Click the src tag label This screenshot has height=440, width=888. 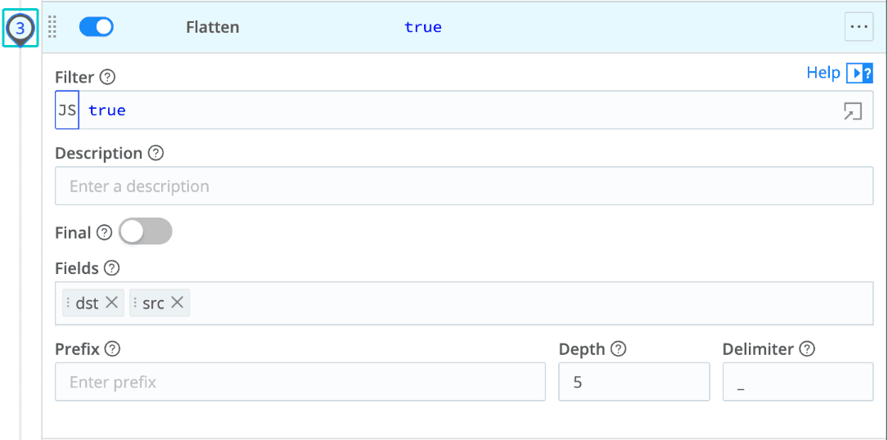tap(154, 303)
